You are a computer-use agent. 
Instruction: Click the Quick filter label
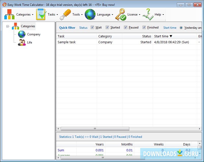click(67, 28)
